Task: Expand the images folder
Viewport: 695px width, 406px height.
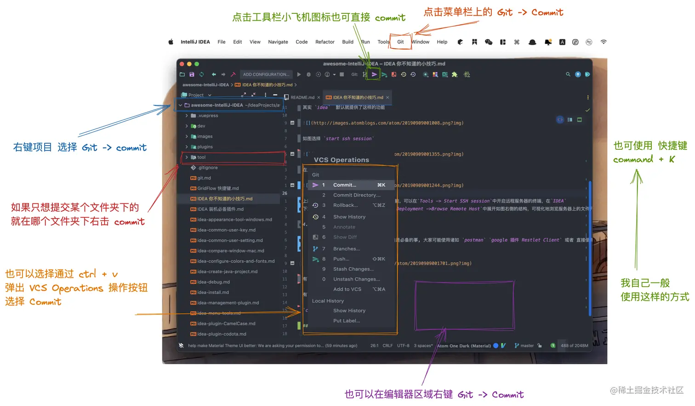Action: (187, 136)
